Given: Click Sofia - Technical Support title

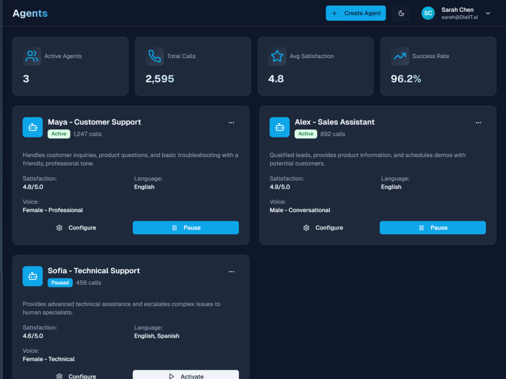Looking at the screenshot, I should 94,271.
